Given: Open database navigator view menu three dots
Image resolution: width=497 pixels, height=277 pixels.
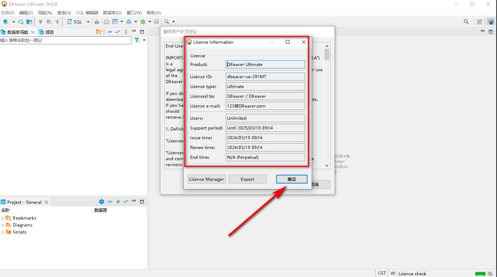Looking at the screenshot, I should pos(126,32).
